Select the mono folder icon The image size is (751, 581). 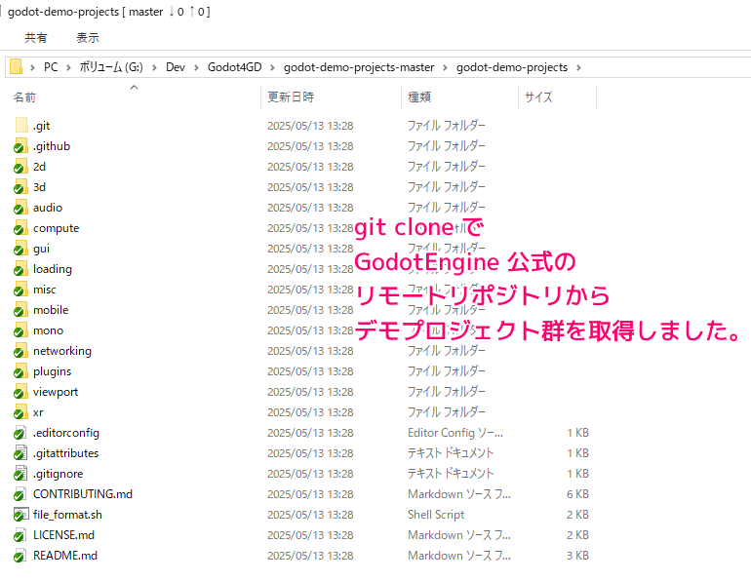tap(20, 330)
